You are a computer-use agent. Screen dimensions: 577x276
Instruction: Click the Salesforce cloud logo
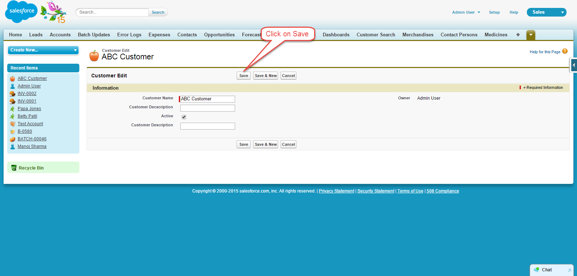(21, 12)
